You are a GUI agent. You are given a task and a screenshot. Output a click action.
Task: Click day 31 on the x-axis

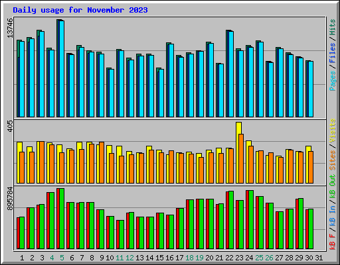point(319,258)
